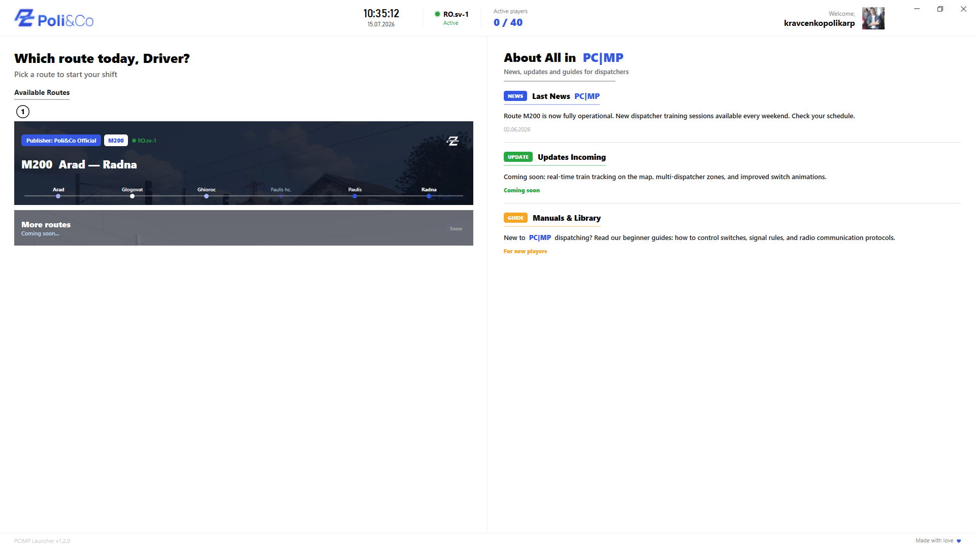Viewport: 975px width, 548px height.
Task: Open the Updates Incoming heading
Action: 572,157
